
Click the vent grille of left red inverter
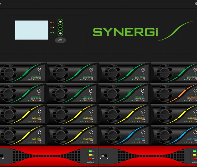point(47,156)
